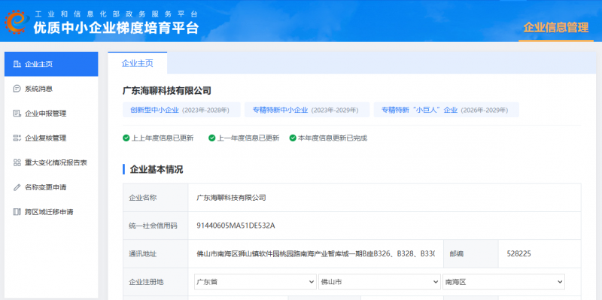Click 本年度信息更新已完成 status text
Image resolution: width=602 pixels, height=300 pixels.
click(x=333, y=138)
